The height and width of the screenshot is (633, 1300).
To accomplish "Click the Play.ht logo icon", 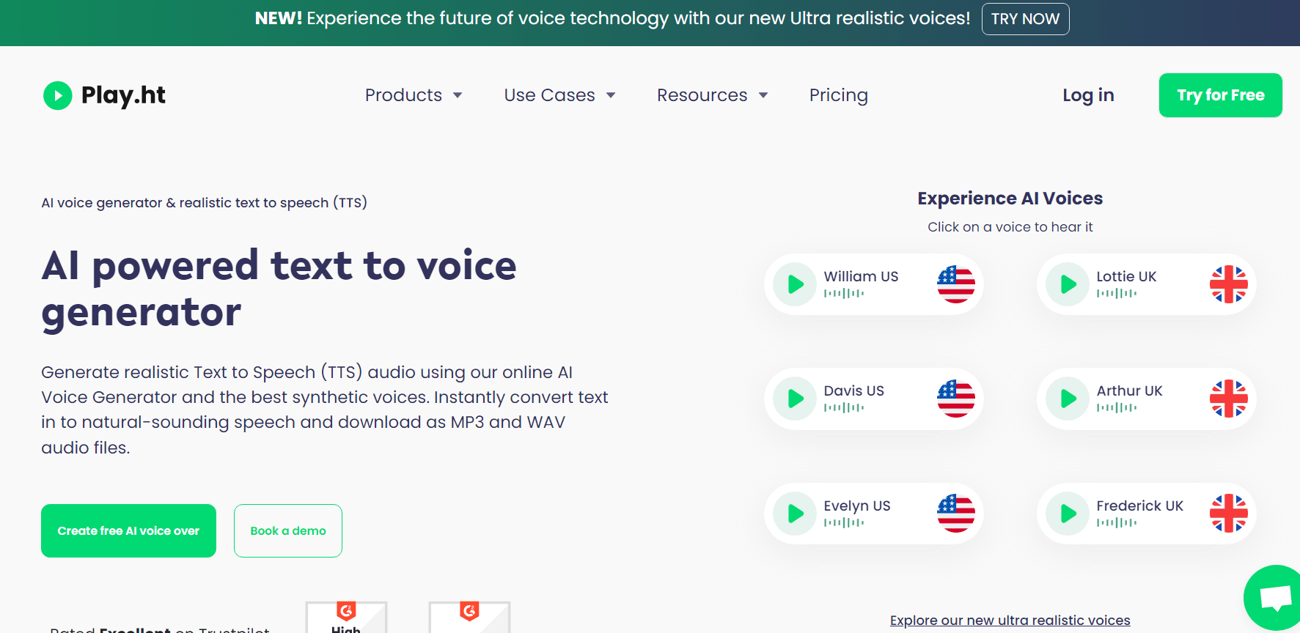I will tap(58, 95).
